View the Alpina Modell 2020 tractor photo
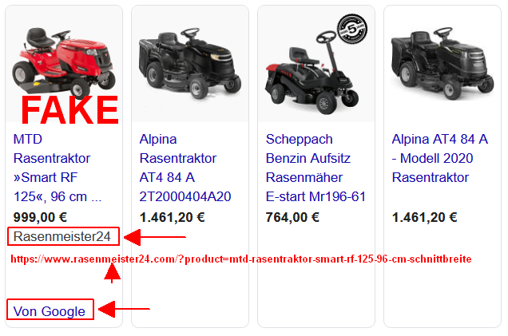Viewport: 508px width, 336px height. [x=443, y=63]
